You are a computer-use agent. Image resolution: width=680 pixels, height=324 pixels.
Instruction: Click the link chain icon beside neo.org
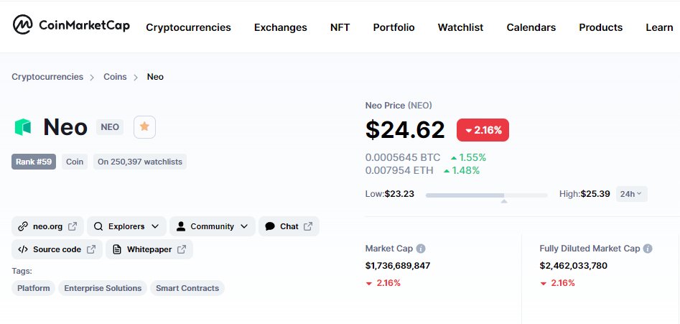pos(22,226)
